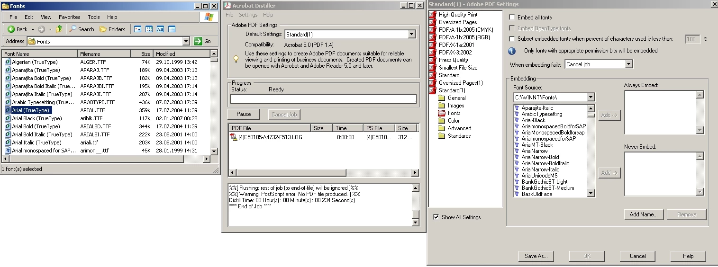
Task: Click Cancel button in PDF Settings dialog
Action: 637,256
